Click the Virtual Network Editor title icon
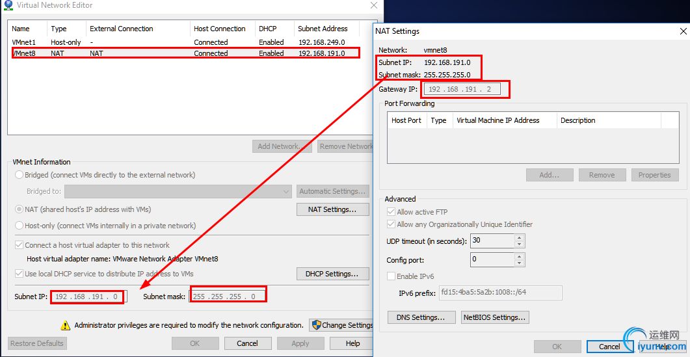690x357 pixels. point(8,5)
